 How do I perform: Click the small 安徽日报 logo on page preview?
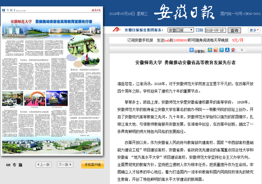(x=96, y=10)
